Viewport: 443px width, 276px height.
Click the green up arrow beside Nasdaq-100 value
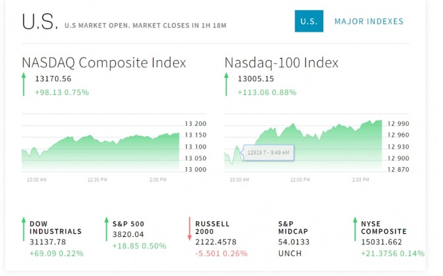coord(227,85)
